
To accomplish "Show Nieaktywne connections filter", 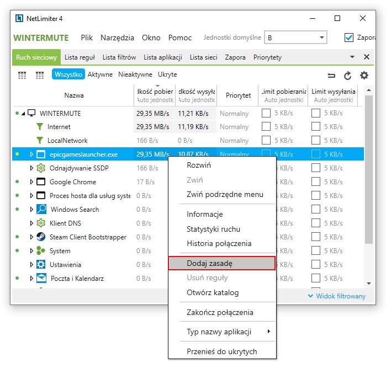I will coord(135,74).
